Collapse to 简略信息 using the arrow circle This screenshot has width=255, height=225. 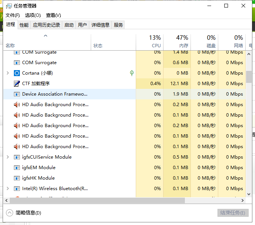pos(9,213)
